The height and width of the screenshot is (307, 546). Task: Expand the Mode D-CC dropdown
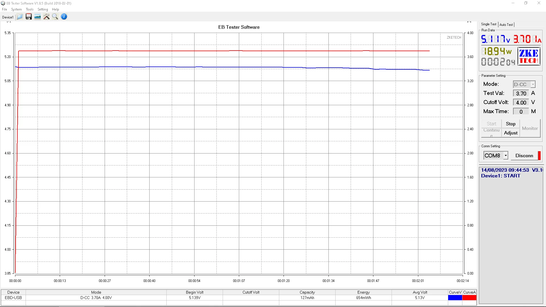533,84
